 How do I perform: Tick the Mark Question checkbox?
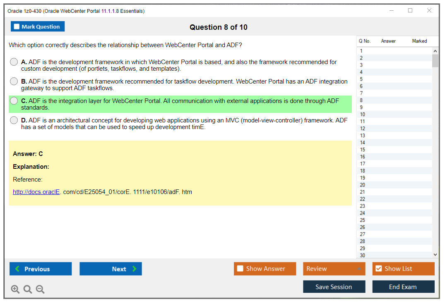coord(17,27)
